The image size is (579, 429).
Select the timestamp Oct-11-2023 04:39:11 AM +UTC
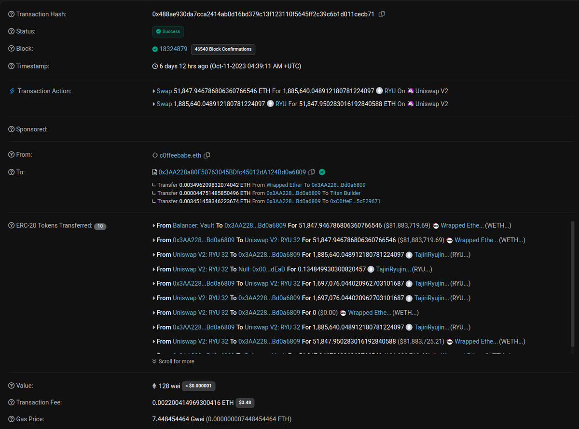(256, 66)
